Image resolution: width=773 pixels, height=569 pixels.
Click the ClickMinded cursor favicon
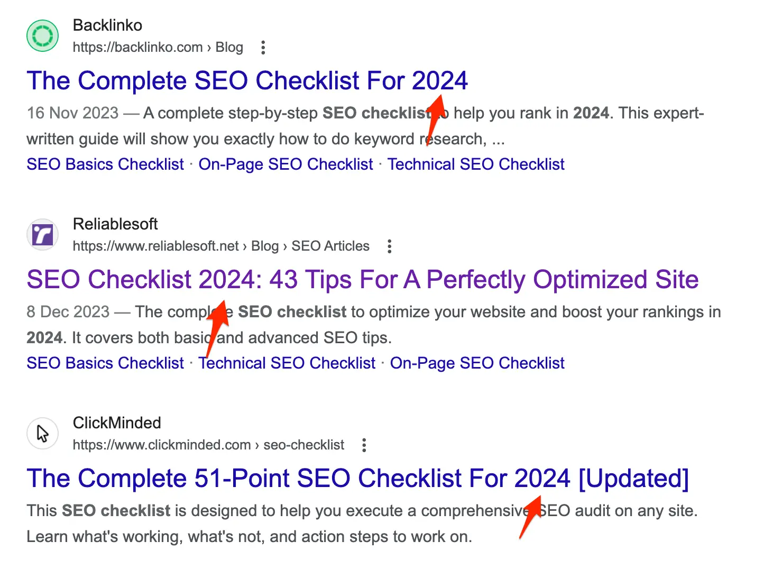[x=42, y=434]
